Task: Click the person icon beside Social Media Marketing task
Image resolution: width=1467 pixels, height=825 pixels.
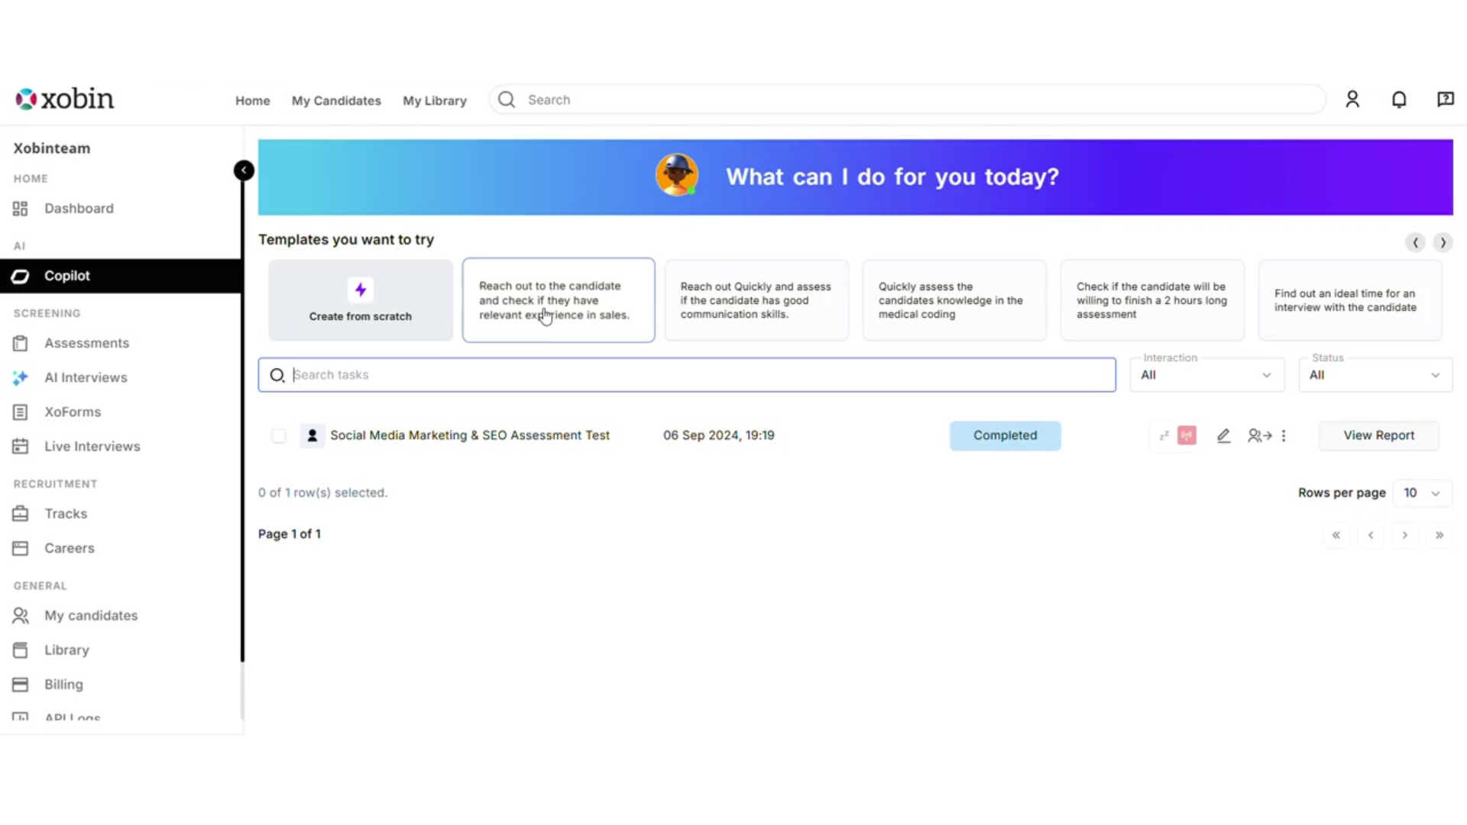Action: click(x=312, y=435)
